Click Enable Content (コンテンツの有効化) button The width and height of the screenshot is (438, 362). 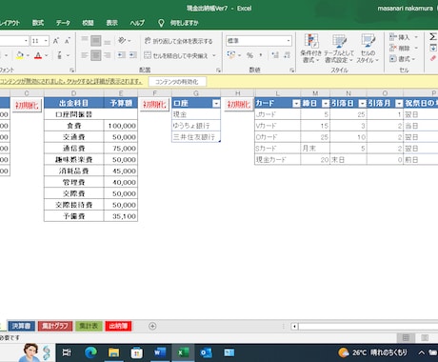click(x=177, y=82)
